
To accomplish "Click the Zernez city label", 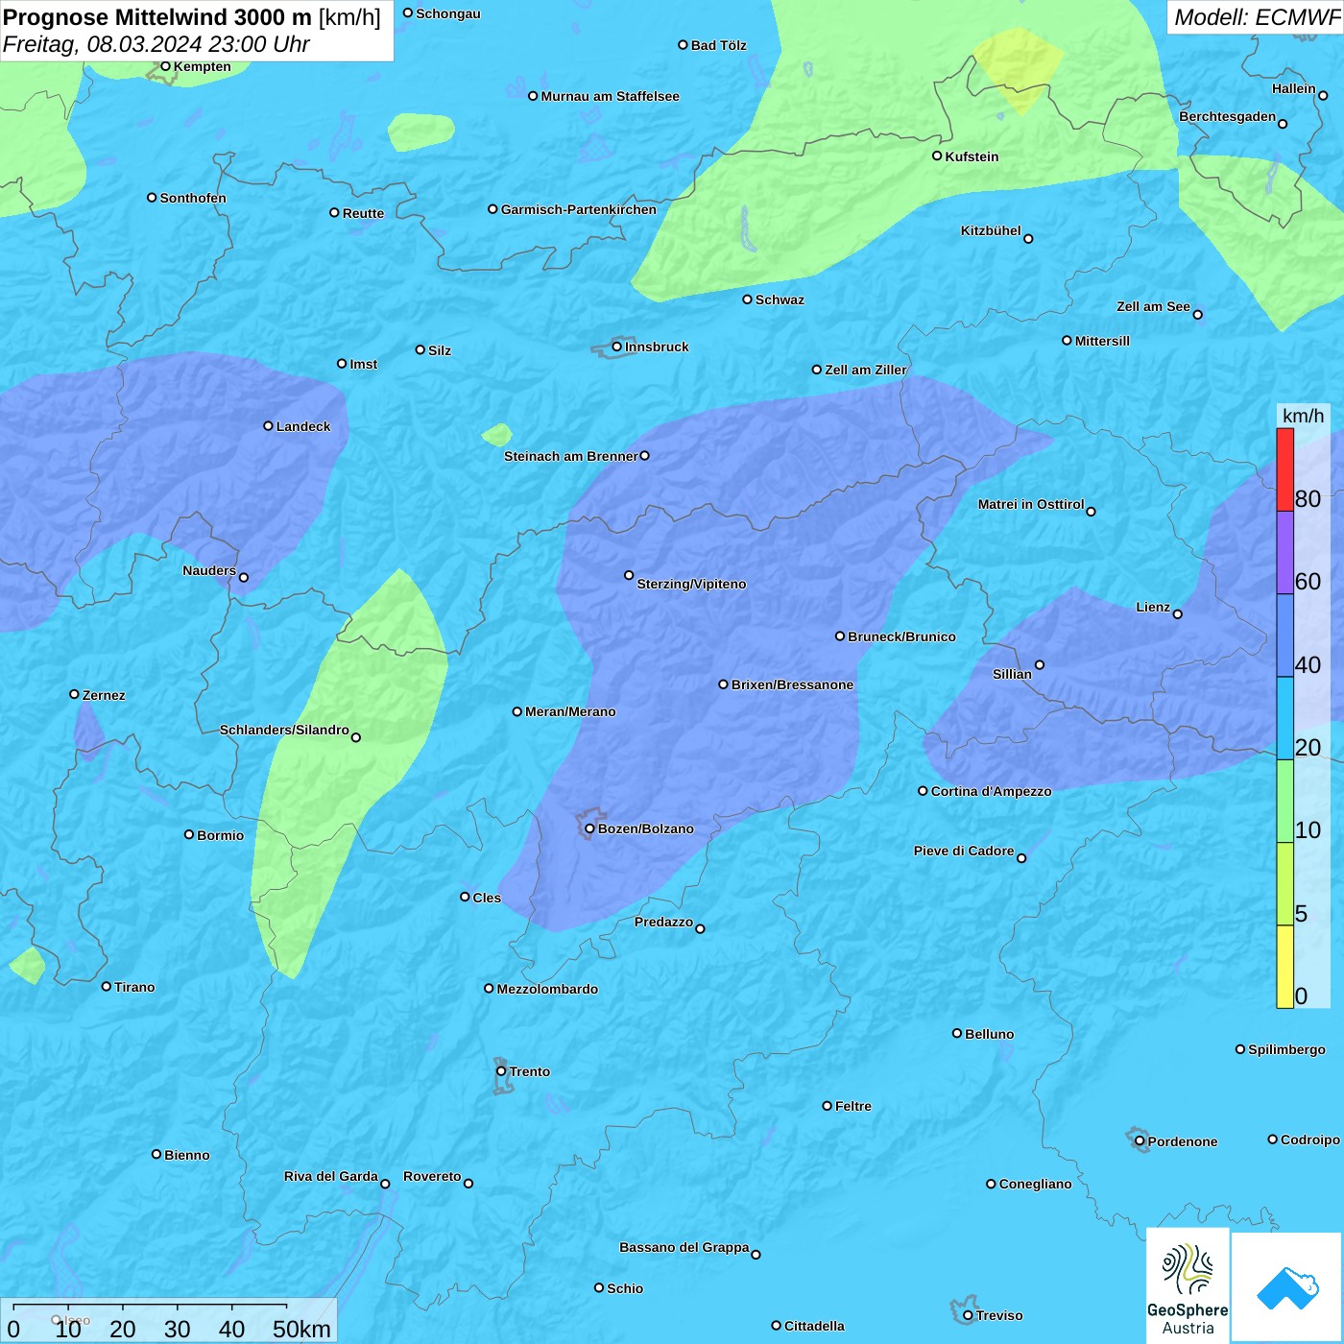I will [x=104, y=695].
